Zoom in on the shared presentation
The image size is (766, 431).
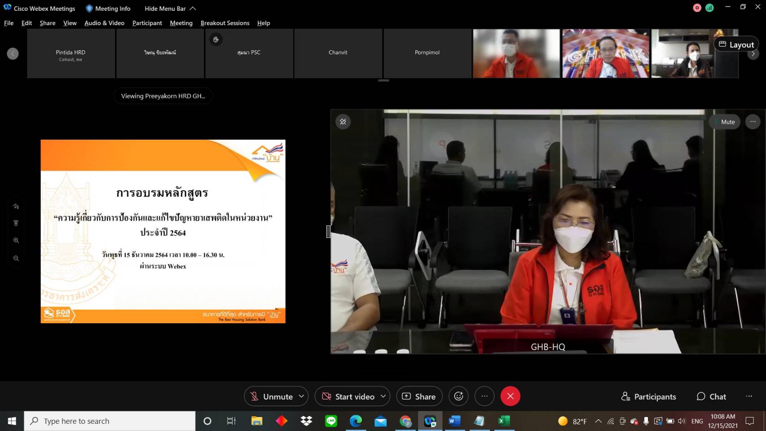16,241
